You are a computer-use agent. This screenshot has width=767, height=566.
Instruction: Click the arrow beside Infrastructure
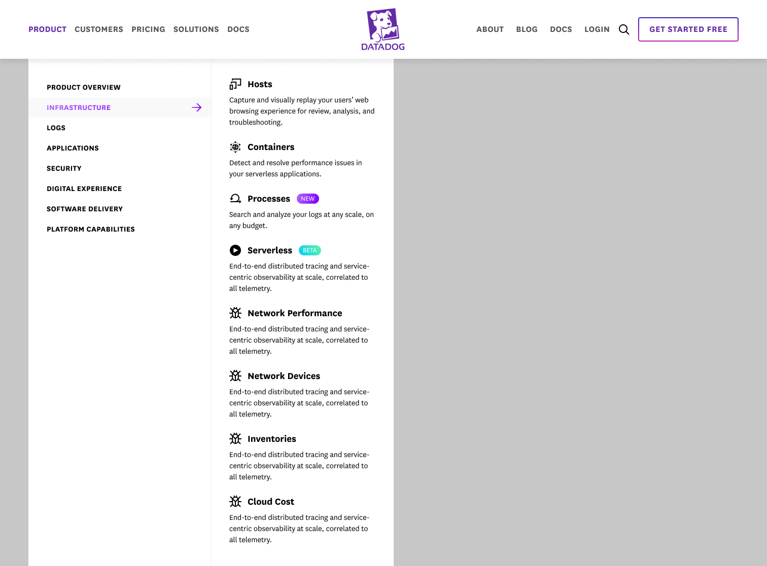pyautogui.click(x=197, y=107)
